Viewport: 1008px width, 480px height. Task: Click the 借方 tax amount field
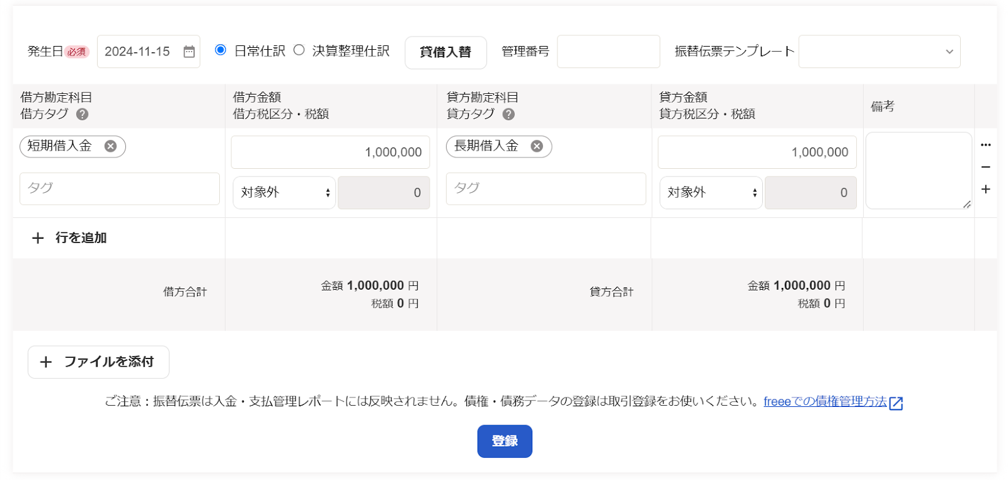[384, 193]
